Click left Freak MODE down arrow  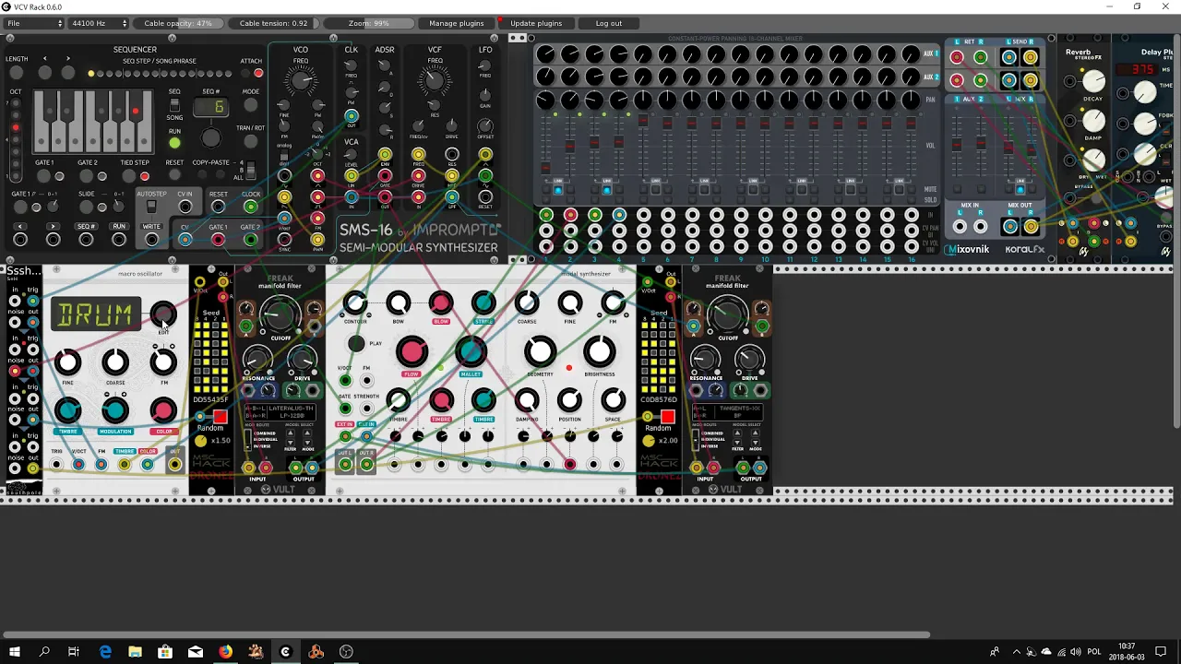click(307, 442)
